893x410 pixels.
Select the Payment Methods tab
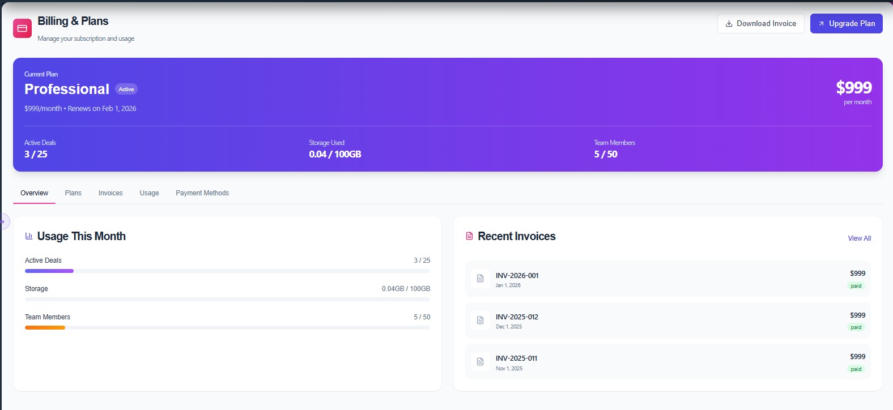point(202,193)
